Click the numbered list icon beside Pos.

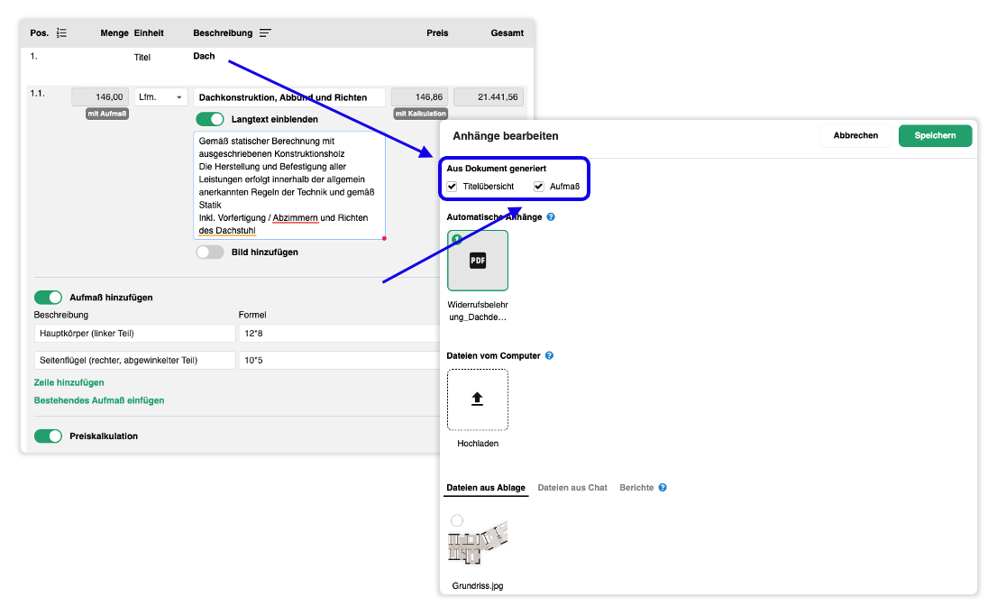61,33
